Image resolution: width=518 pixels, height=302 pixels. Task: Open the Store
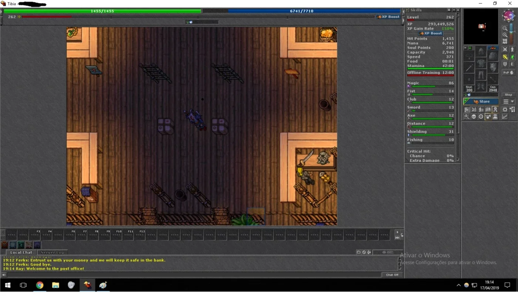click(481, 102)
